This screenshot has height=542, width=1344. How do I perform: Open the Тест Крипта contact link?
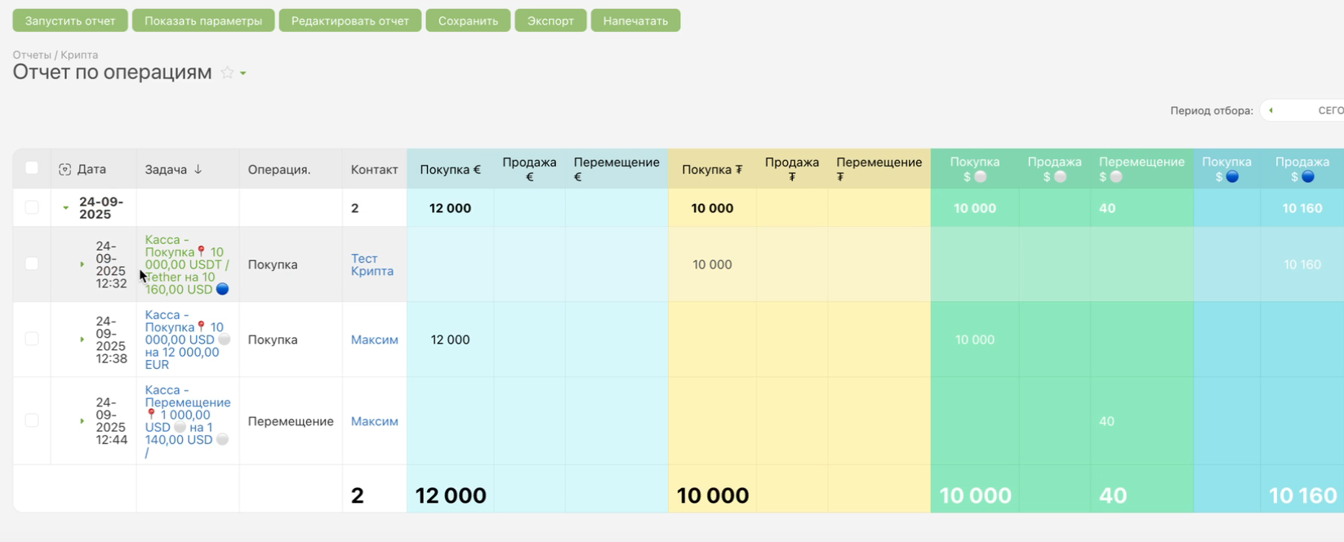(x=372, y=264)
